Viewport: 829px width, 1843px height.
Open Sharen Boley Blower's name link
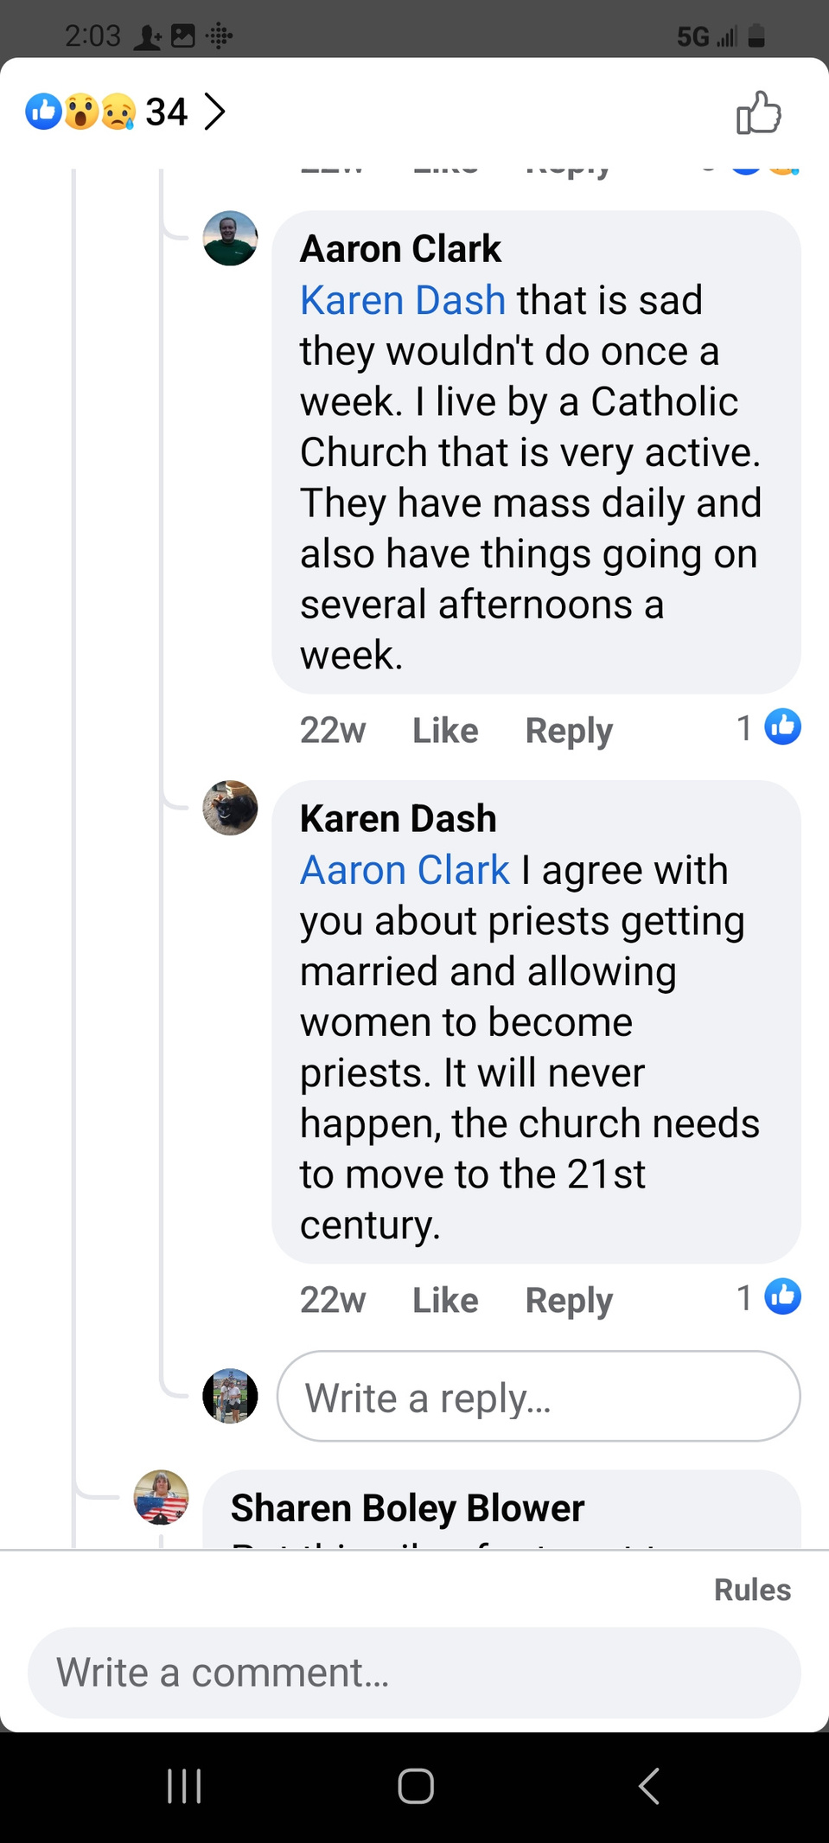[407, 1508]
